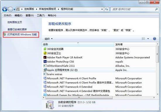
Task: Click Adobe Flash Player 19 ActiveX name
Action: pyautogui.click(x=65, y=57)
